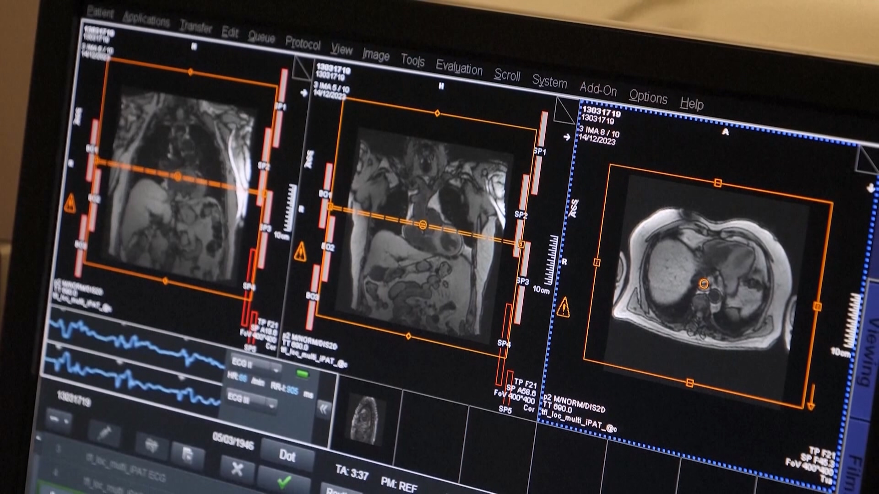Click the warning triangle in the first coronal view

pos(70,203)
